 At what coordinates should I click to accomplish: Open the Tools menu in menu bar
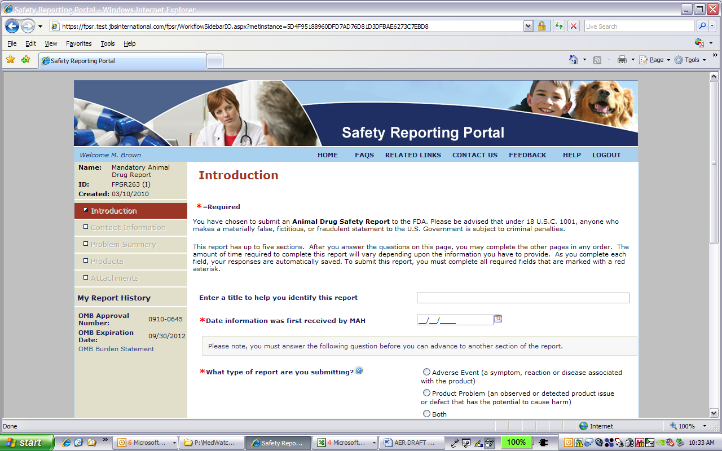point(107,43)
